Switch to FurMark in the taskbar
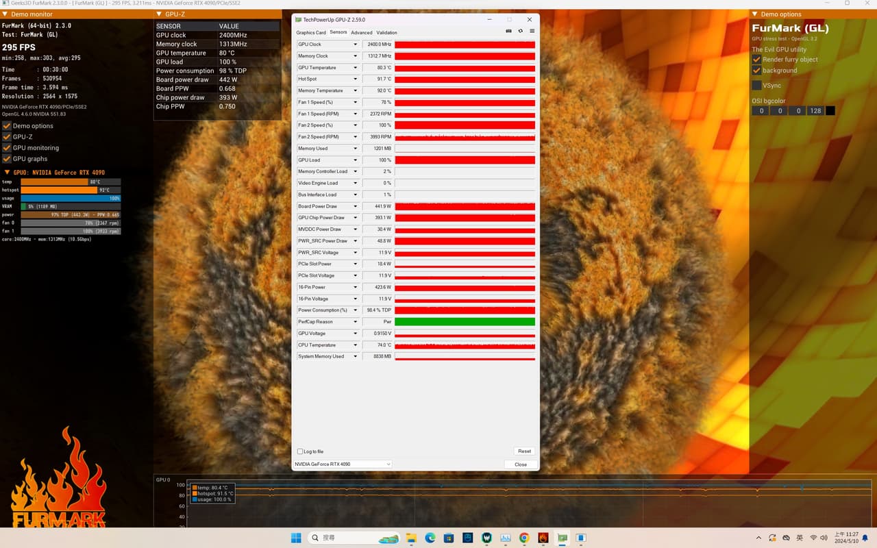877x548 pixels. coord(543,538)
